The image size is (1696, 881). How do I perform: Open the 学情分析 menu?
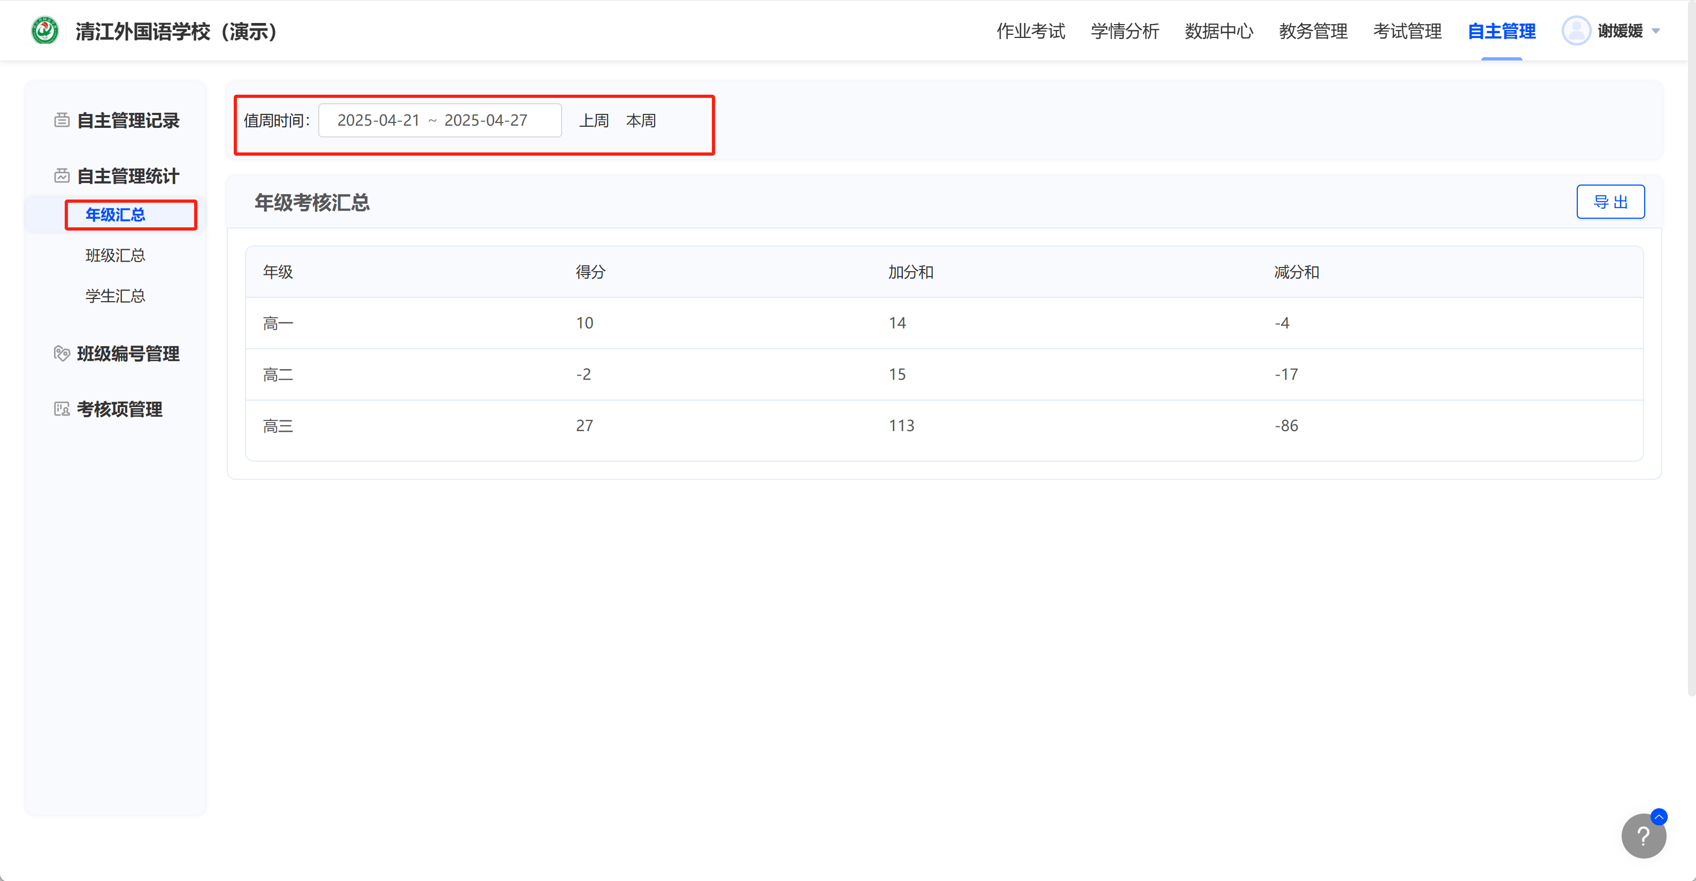coord(1125,31)
